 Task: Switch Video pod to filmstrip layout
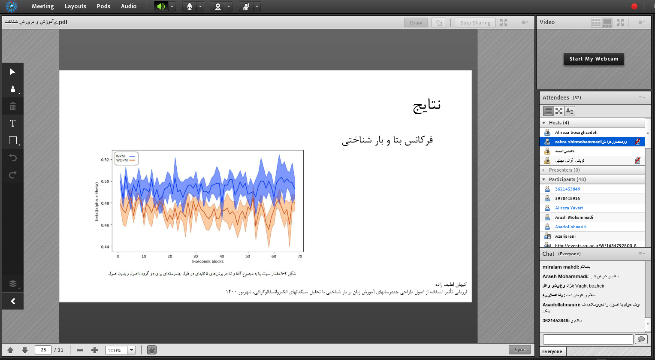click(607, 23)
